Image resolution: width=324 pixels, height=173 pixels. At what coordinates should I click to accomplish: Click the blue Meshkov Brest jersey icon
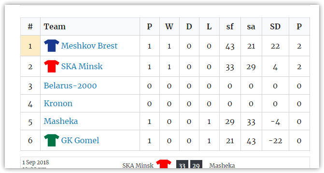coord(52,46)
